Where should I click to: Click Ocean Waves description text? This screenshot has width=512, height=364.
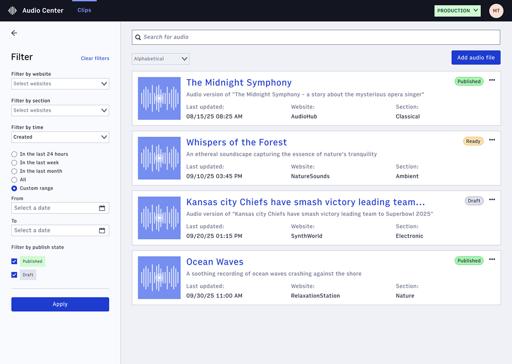click(274, 274)
